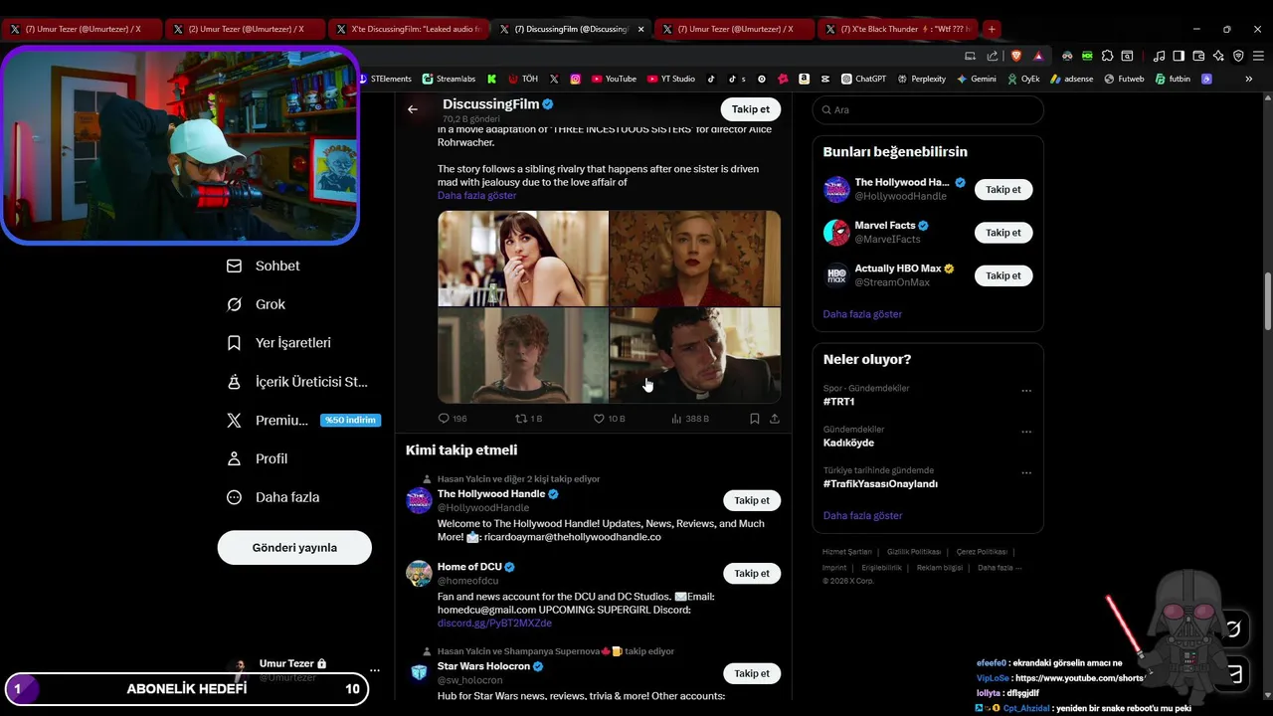
Task: Open the Gemini bookmark
Action: click(976, 79)
